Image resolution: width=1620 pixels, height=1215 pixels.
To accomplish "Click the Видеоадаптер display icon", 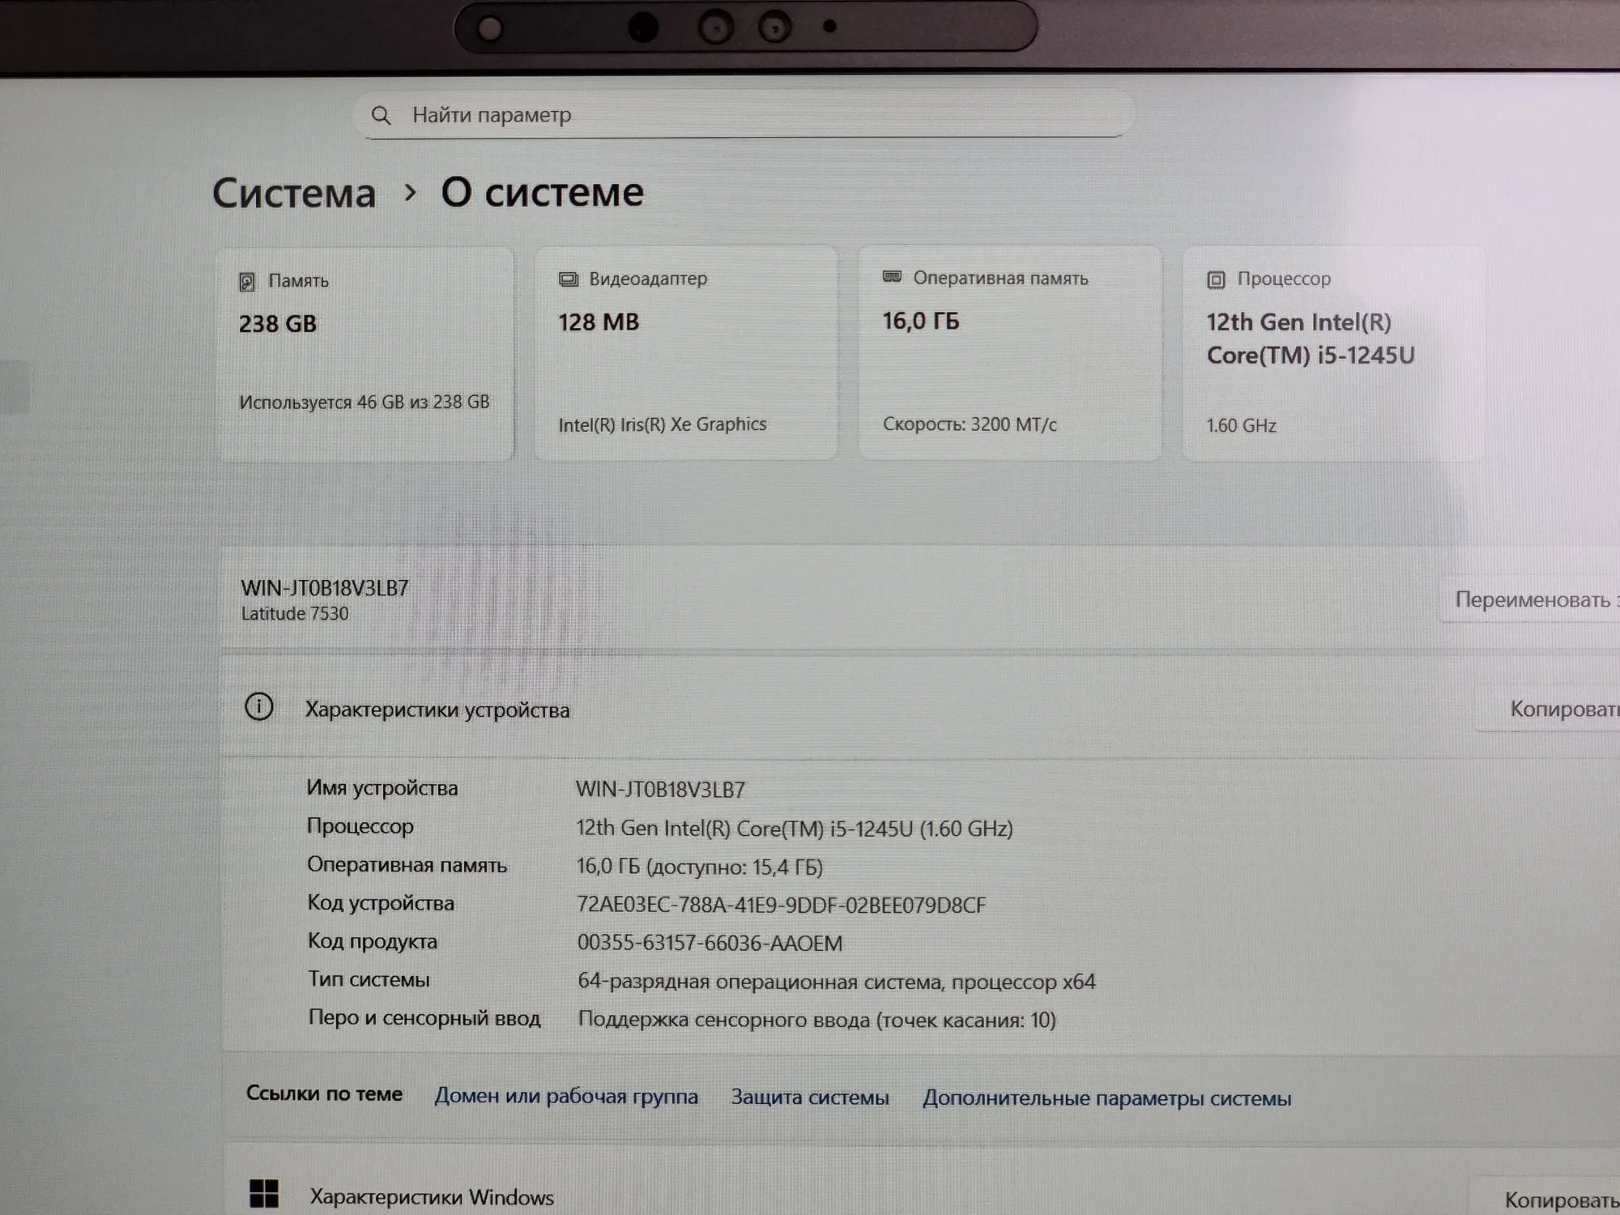I will pos(569,279).
